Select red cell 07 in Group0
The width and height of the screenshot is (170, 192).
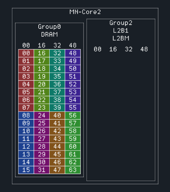point(26,108)
